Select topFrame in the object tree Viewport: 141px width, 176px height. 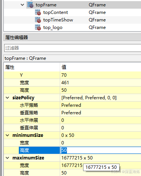(46, 5)
